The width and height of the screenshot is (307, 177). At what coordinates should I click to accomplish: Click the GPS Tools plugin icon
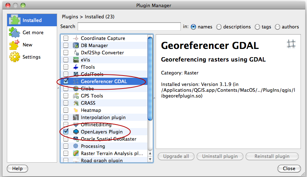(76, 96)
